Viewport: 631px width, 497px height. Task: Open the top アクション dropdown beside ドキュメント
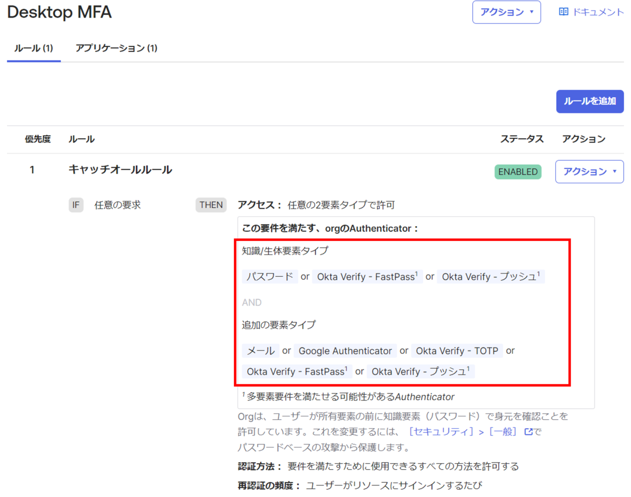click(x=506, y=12)
